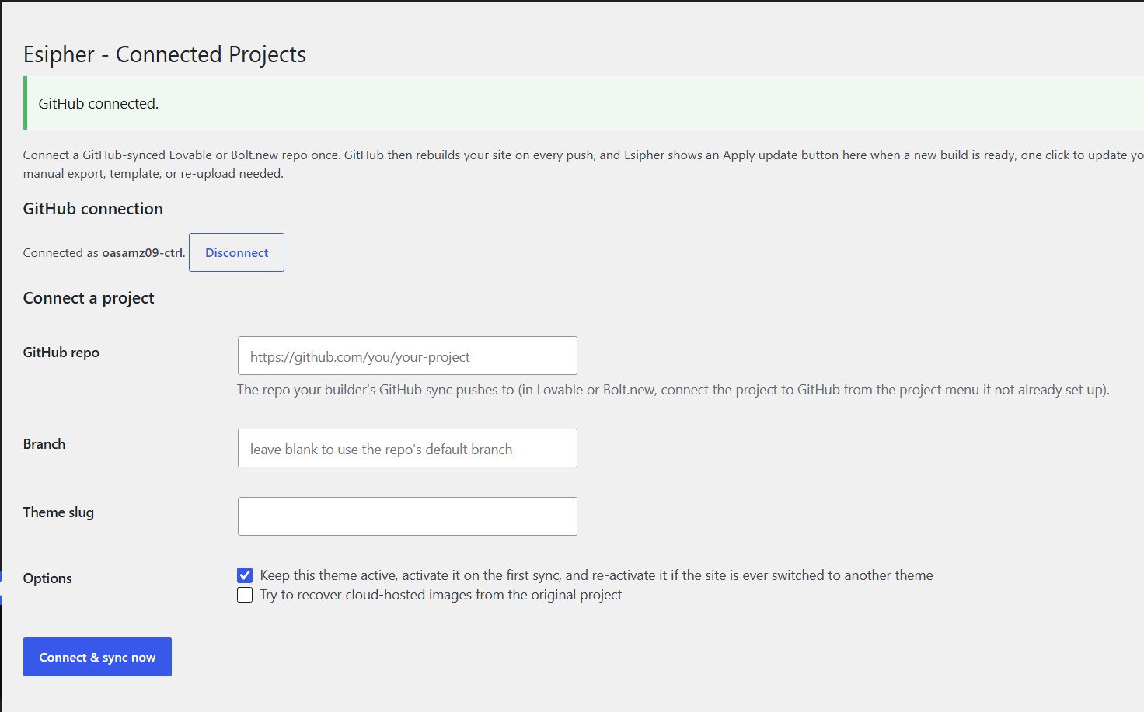Enable recover cloud-hosted images checkbox
The height and width of the screenshot is (712, 1144).
pos(245,595)
